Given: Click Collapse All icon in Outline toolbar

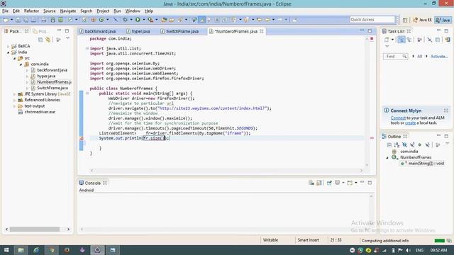Looking at the screenshot, I should tap(389, 144).
